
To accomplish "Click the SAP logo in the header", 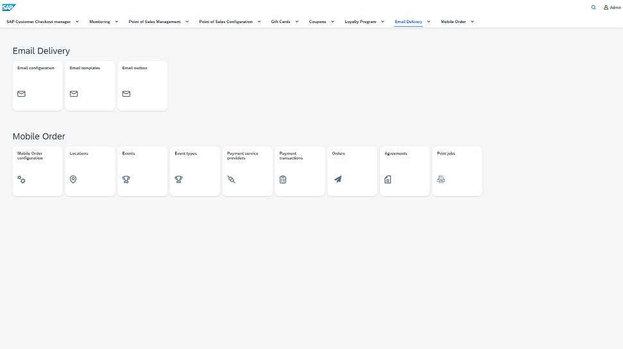I will [x=9, y=8].
